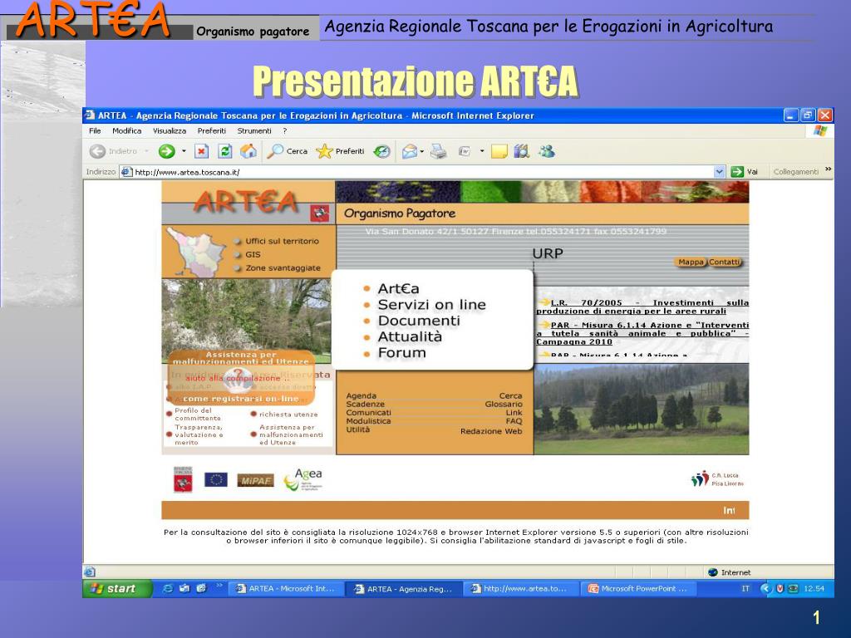This screenshot has width=851, height=638.
Task: Print the page with the printer icon
Action: 439,151
